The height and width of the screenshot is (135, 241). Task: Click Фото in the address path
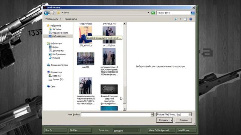(x=66, y=13)
